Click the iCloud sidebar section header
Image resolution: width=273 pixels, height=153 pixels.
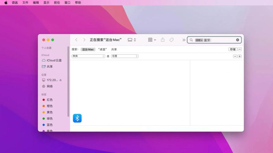click(x=45, y=55)
